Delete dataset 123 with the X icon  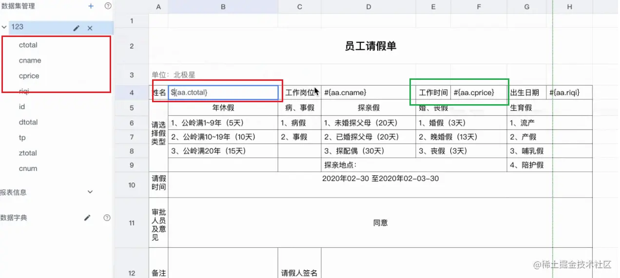click(90, 28)
